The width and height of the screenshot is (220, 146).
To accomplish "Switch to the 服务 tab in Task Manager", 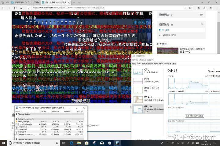I will [x=174, y=64].
